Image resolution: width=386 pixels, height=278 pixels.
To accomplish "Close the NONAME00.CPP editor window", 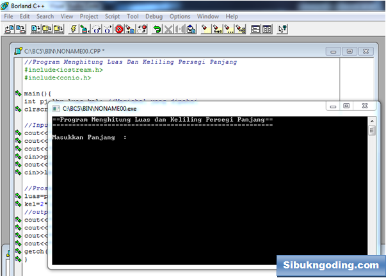I will [366, 51].
